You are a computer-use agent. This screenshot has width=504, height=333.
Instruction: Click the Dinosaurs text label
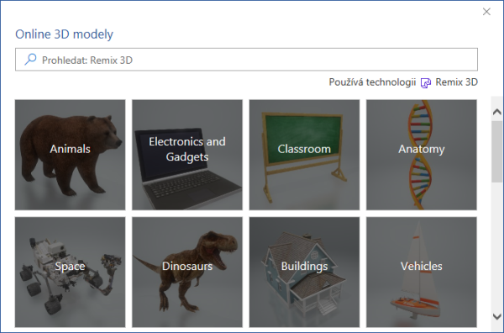click(187, 266)
